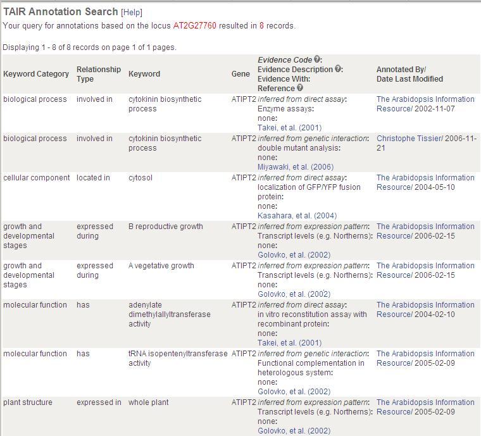The width and height of the screenshot is (481, 436).
Task: Open Takei, et al. (2001) cytokinin reference
Action: click(290, 128)
